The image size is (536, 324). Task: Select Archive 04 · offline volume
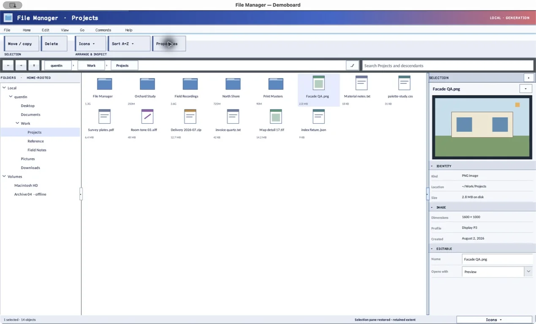click(x=30, y=194)
